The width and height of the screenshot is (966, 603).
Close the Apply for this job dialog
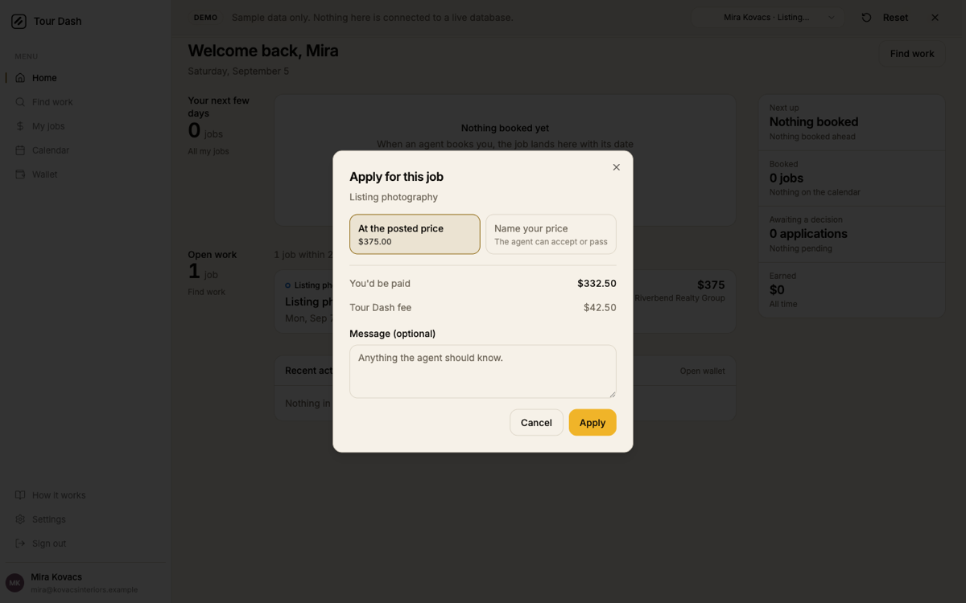click(617, 167)
